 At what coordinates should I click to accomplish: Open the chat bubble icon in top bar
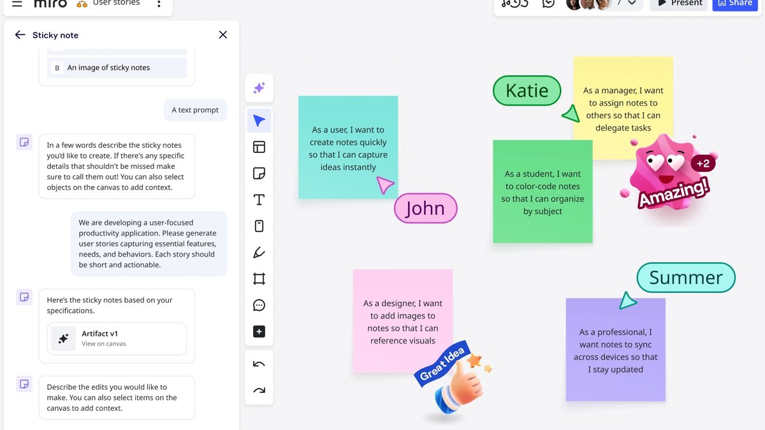pyautogui.click(x=548, y=3)
